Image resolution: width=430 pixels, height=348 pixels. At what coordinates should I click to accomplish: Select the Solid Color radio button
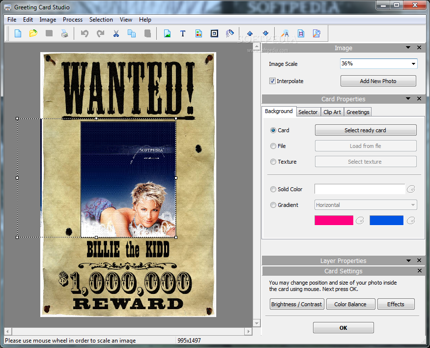[x=273, y=189]
